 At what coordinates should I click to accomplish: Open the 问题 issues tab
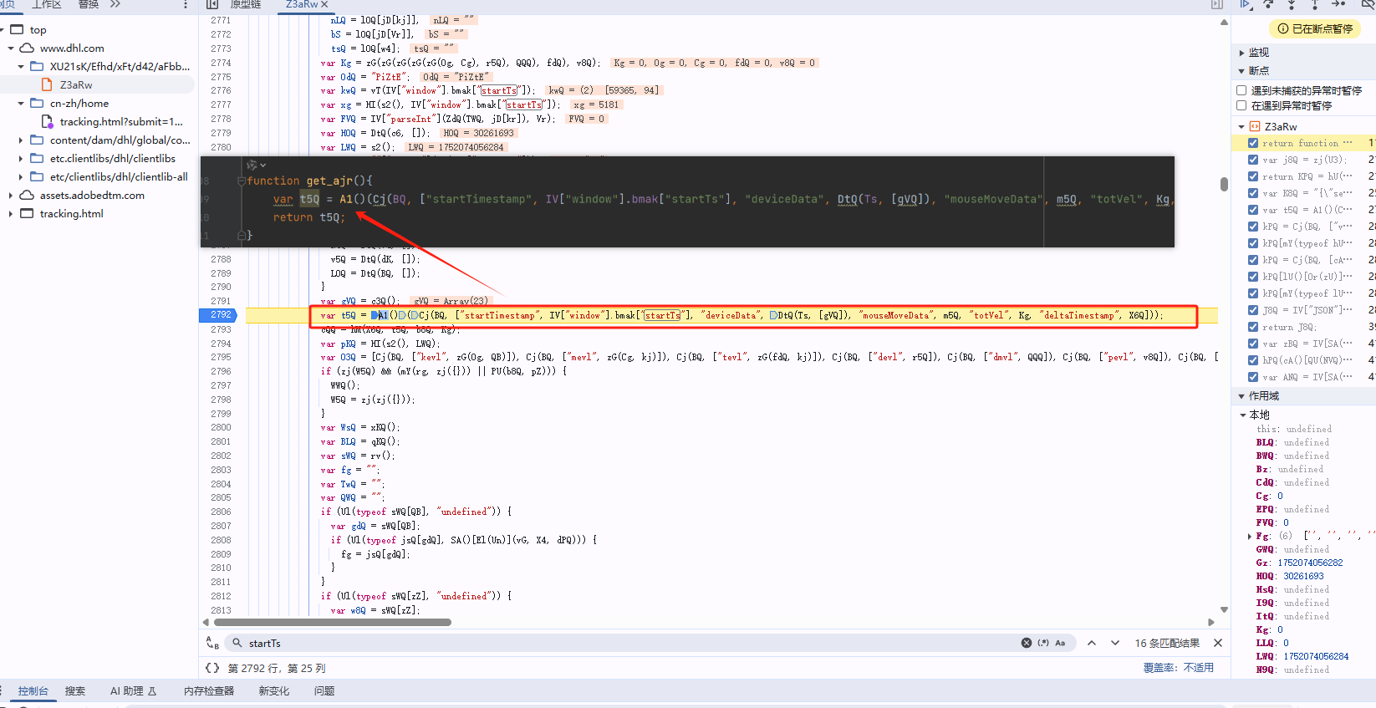324,691
